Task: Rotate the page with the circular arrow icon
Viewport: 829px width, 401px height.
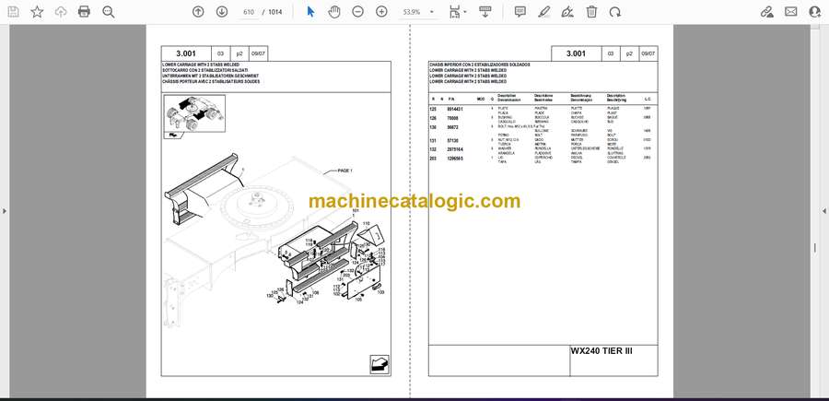Action: click(615, 12)
